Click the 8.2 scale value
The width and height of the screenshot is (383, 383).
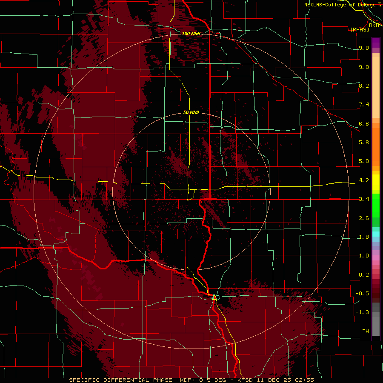364,86
